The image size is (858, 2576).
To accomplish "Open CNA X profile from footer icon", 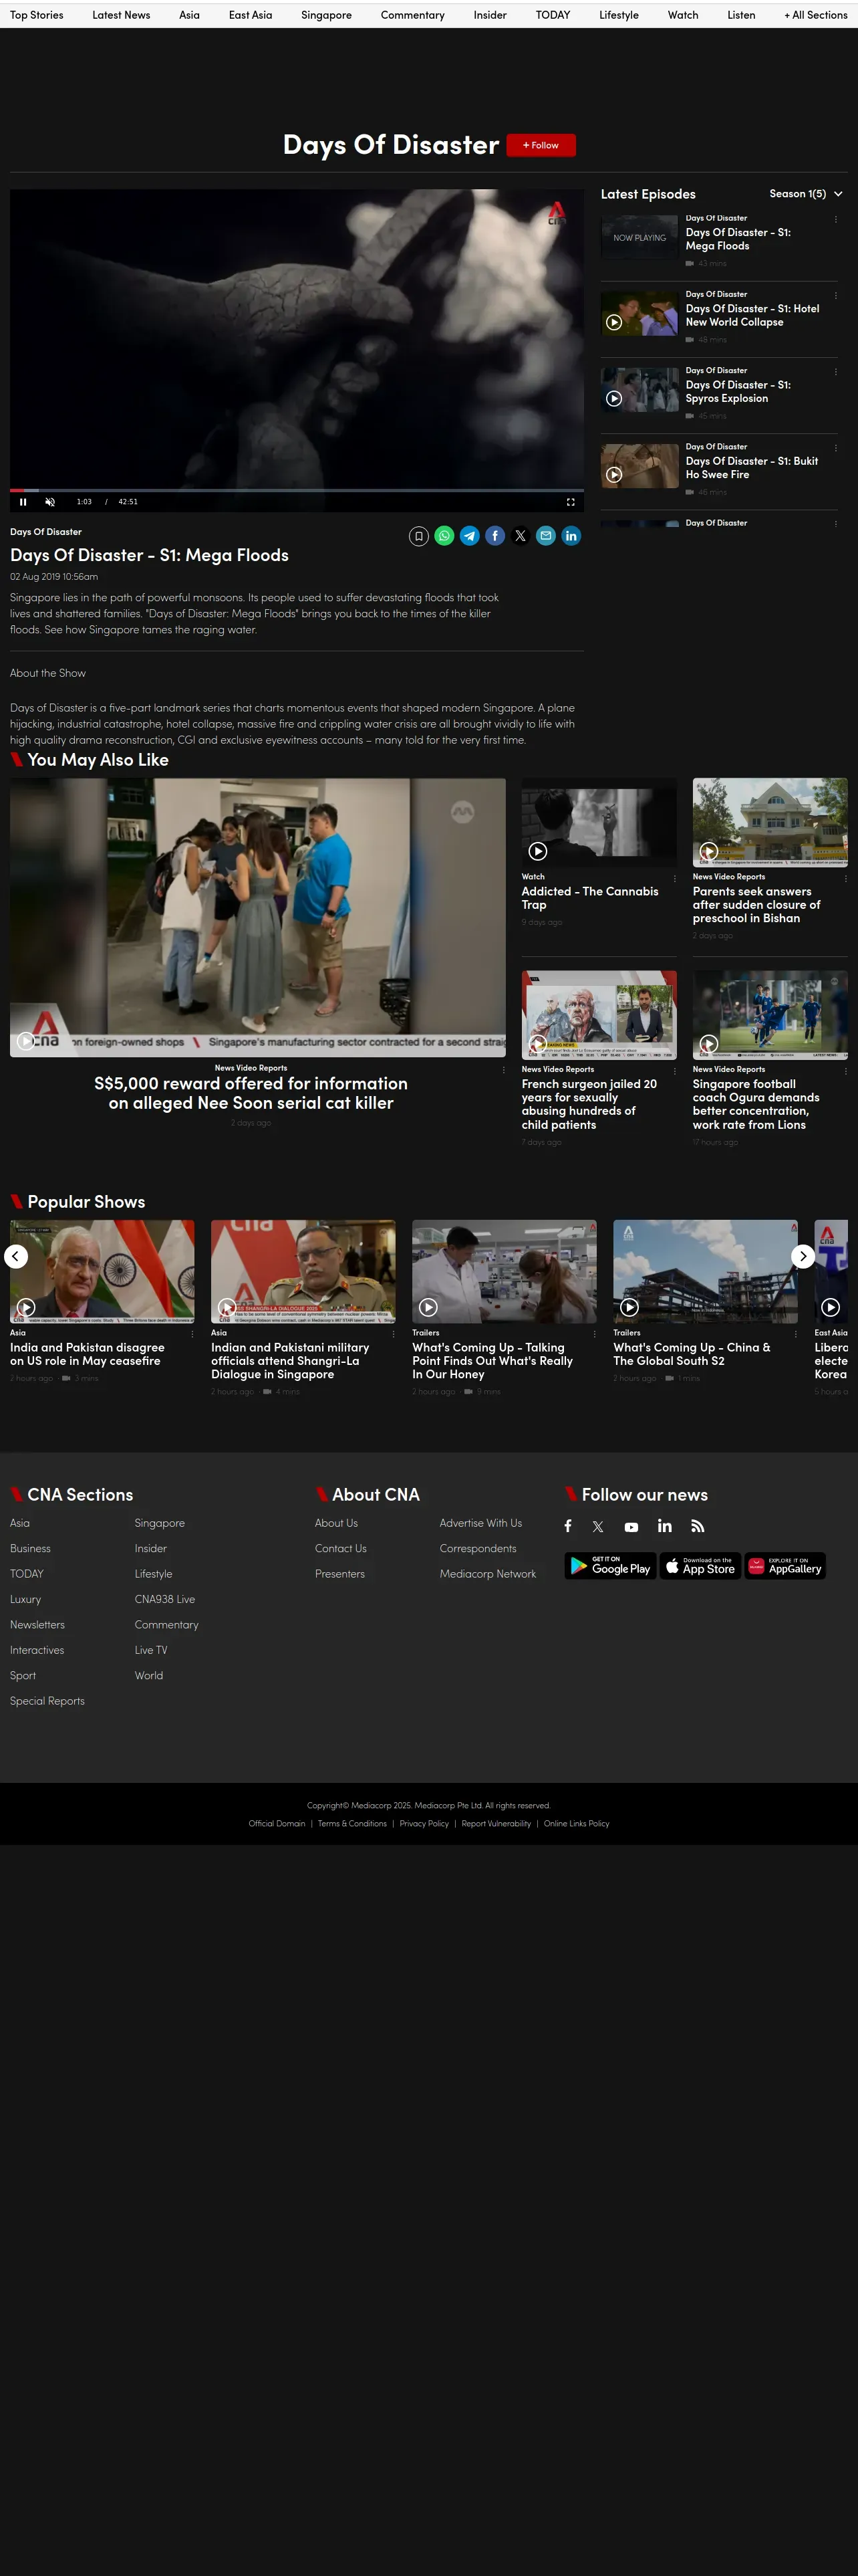I will (x=598, y=1526).
